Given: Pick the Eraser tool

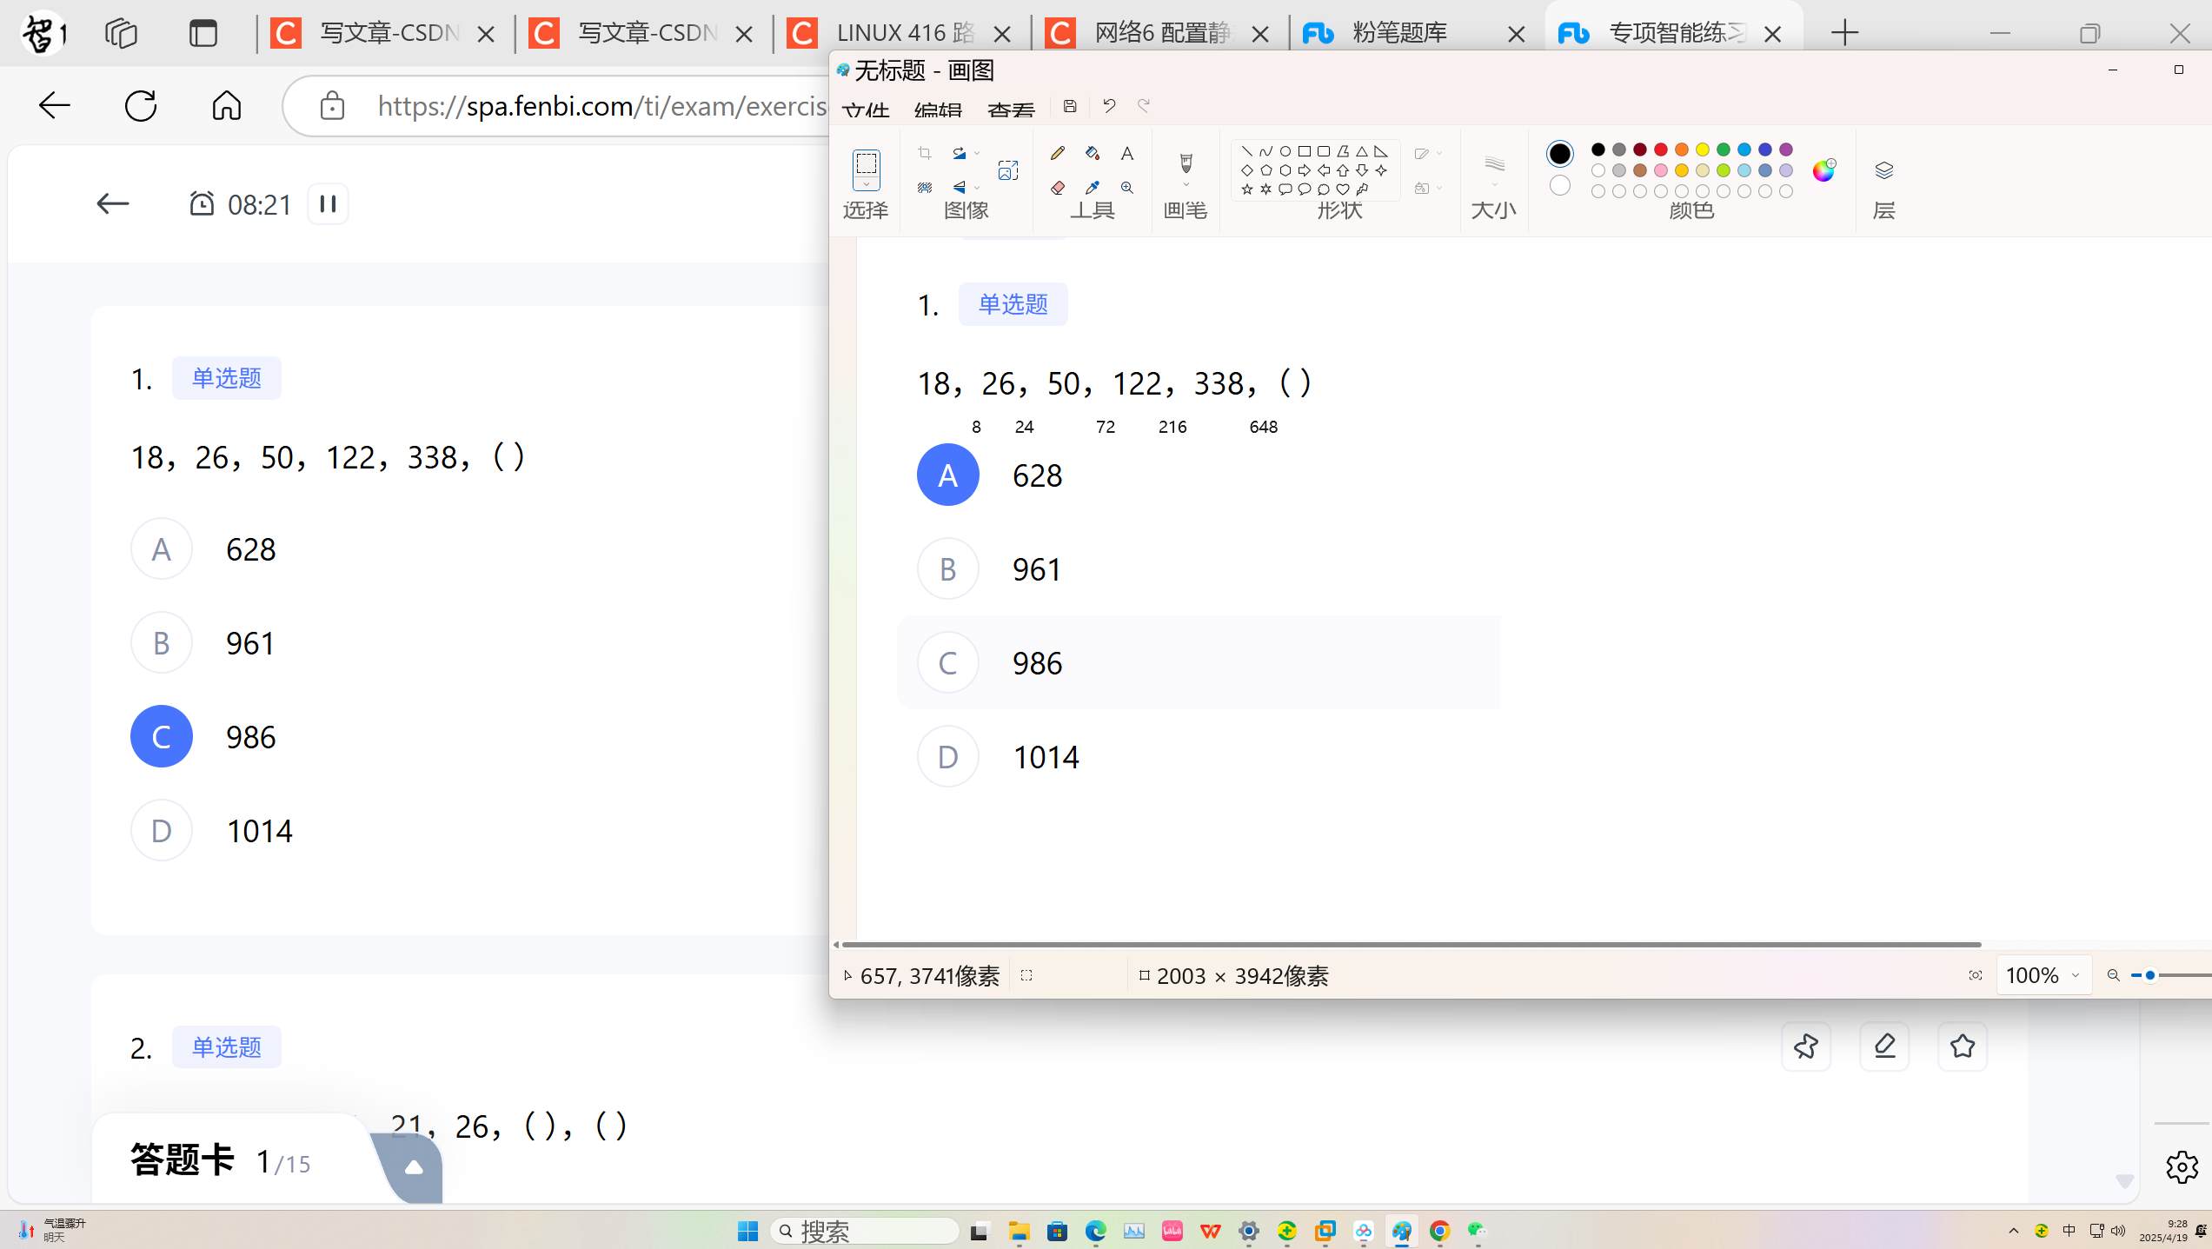Looking at the screenshot, I should pyautogui.click(x=1057, y=188).
